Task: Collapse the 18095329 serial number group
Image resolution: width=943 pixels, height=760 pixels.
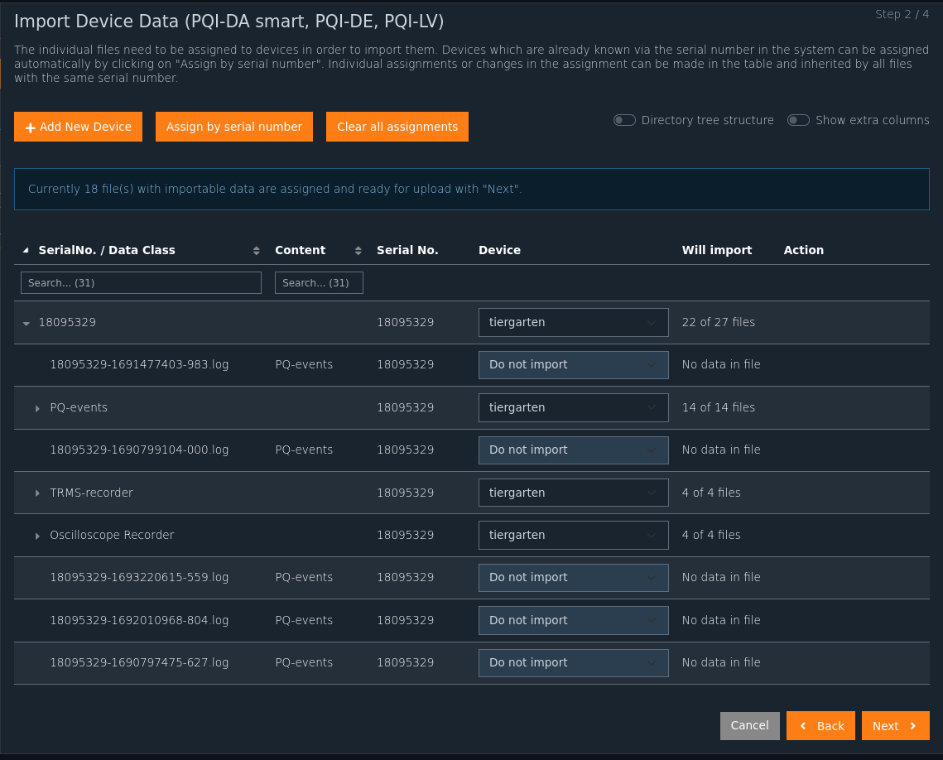Action: point(26,323)
